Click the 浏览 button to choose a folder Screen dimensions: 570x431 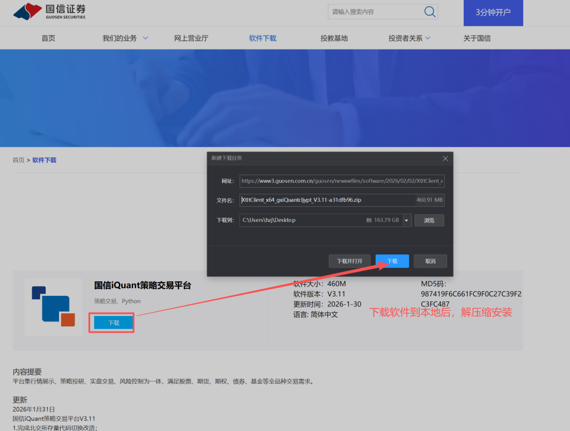pos(429,220)
